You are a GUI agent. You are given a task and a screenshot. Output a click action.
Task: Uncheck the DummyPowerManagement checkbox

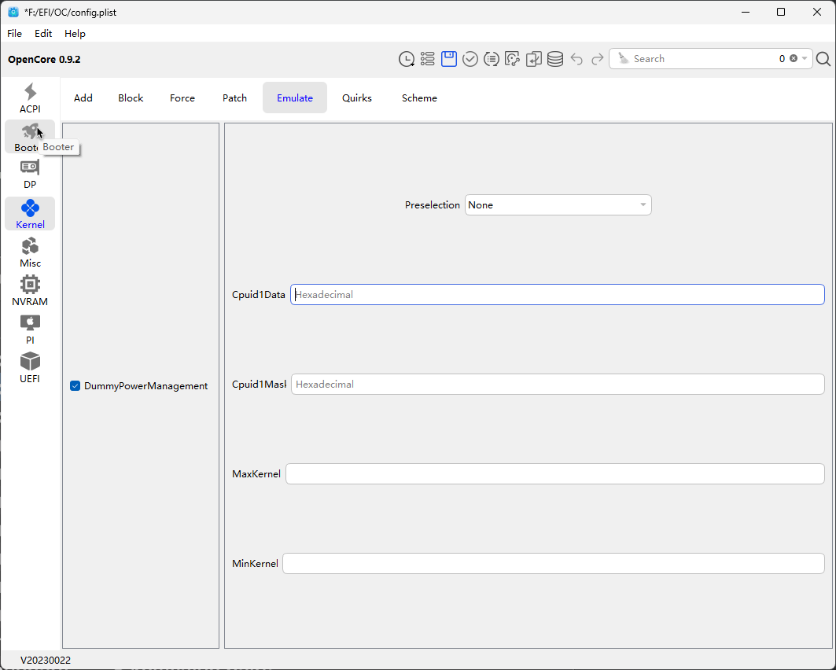pyautogui.click(x=75, y=386)
